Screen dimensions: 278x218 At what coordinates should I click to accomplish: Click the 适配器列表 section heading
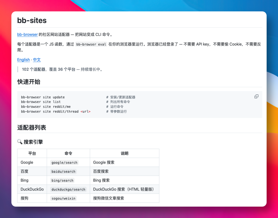coord(32,128)
